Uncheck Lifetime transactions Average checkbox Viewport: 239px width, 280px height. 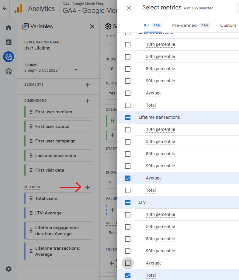point(128,178)
